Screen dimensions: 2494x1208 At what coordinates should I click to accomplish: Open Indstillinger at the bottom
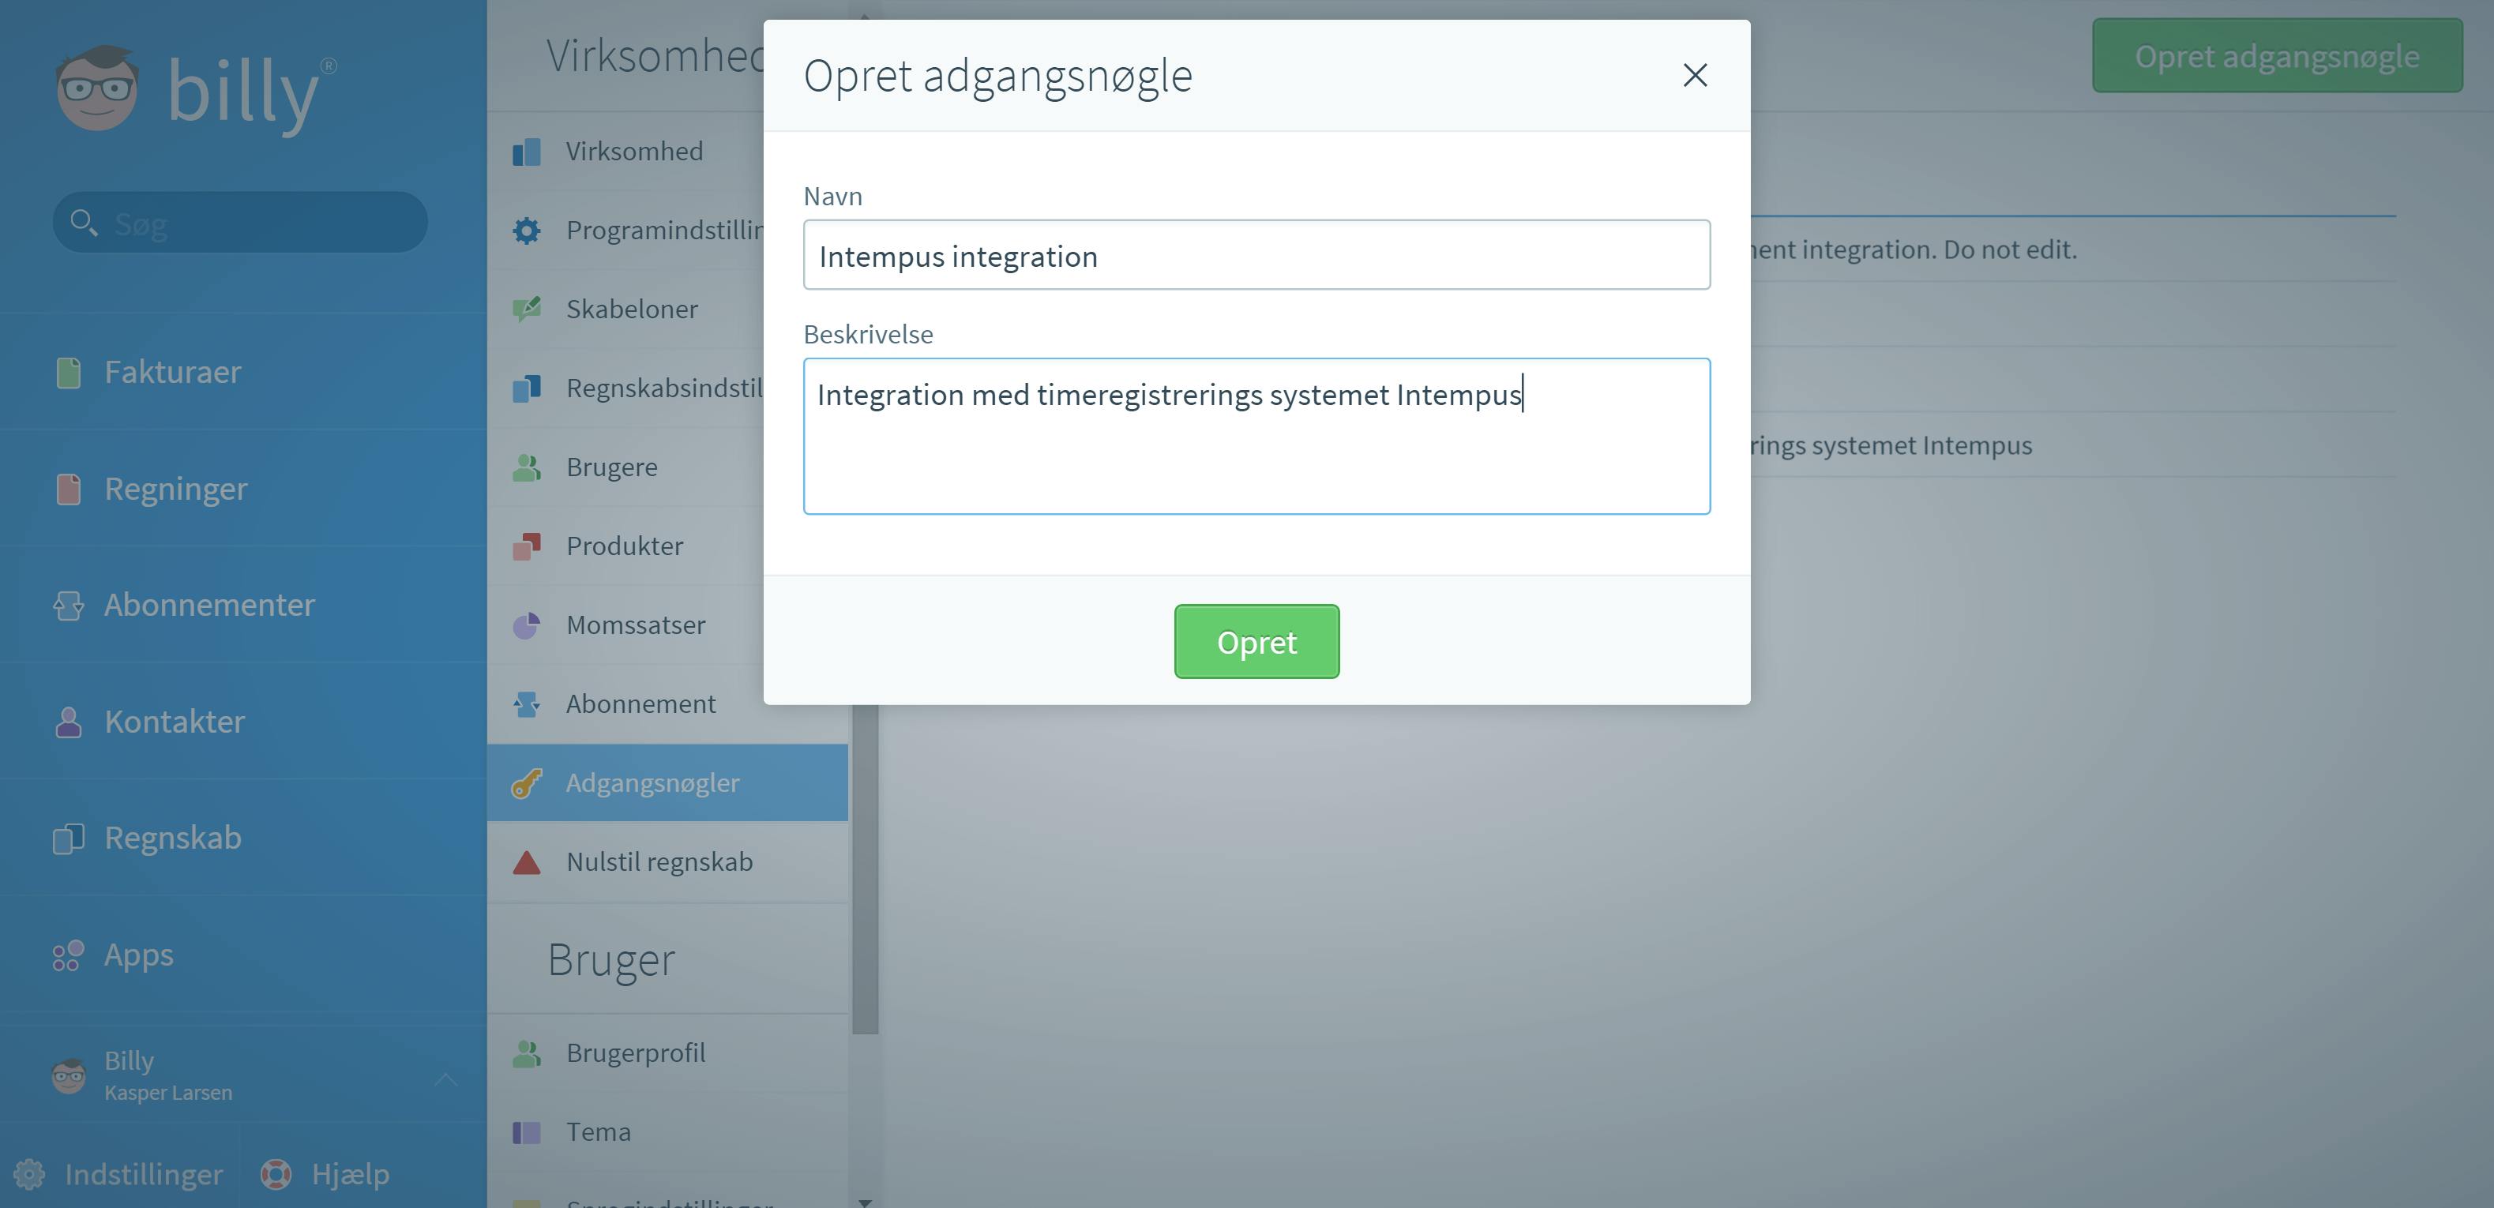pos(119,1174)
